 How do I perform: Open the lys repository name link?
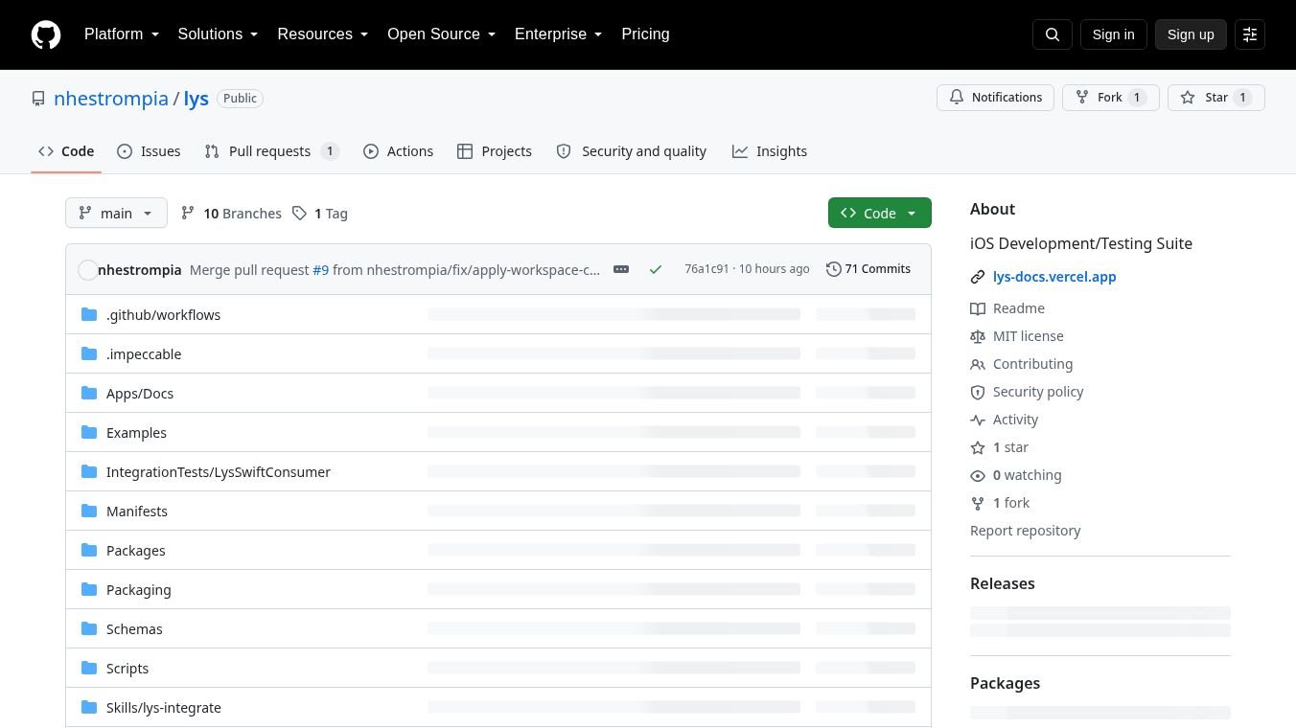click(x=197, y=99)
